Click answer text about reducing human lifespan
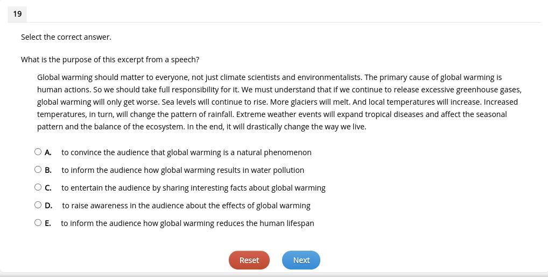548x277 pixels. [187, 223]
